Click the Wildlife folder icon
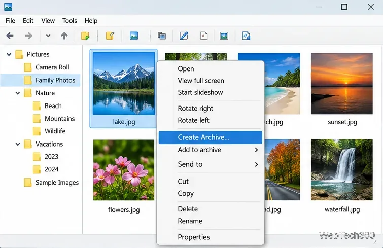 (37, 131)
